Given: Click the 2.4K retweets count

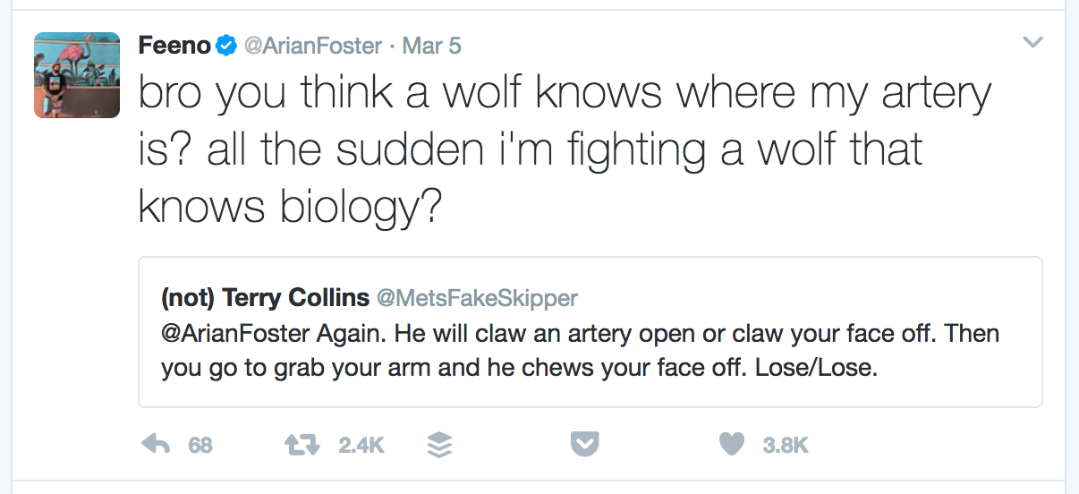Looking at the screenshot, I should pos(361,445).
